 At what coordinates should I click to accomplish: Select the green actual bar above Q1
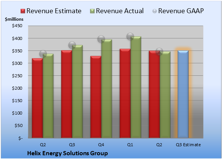(x=136, y=87)
